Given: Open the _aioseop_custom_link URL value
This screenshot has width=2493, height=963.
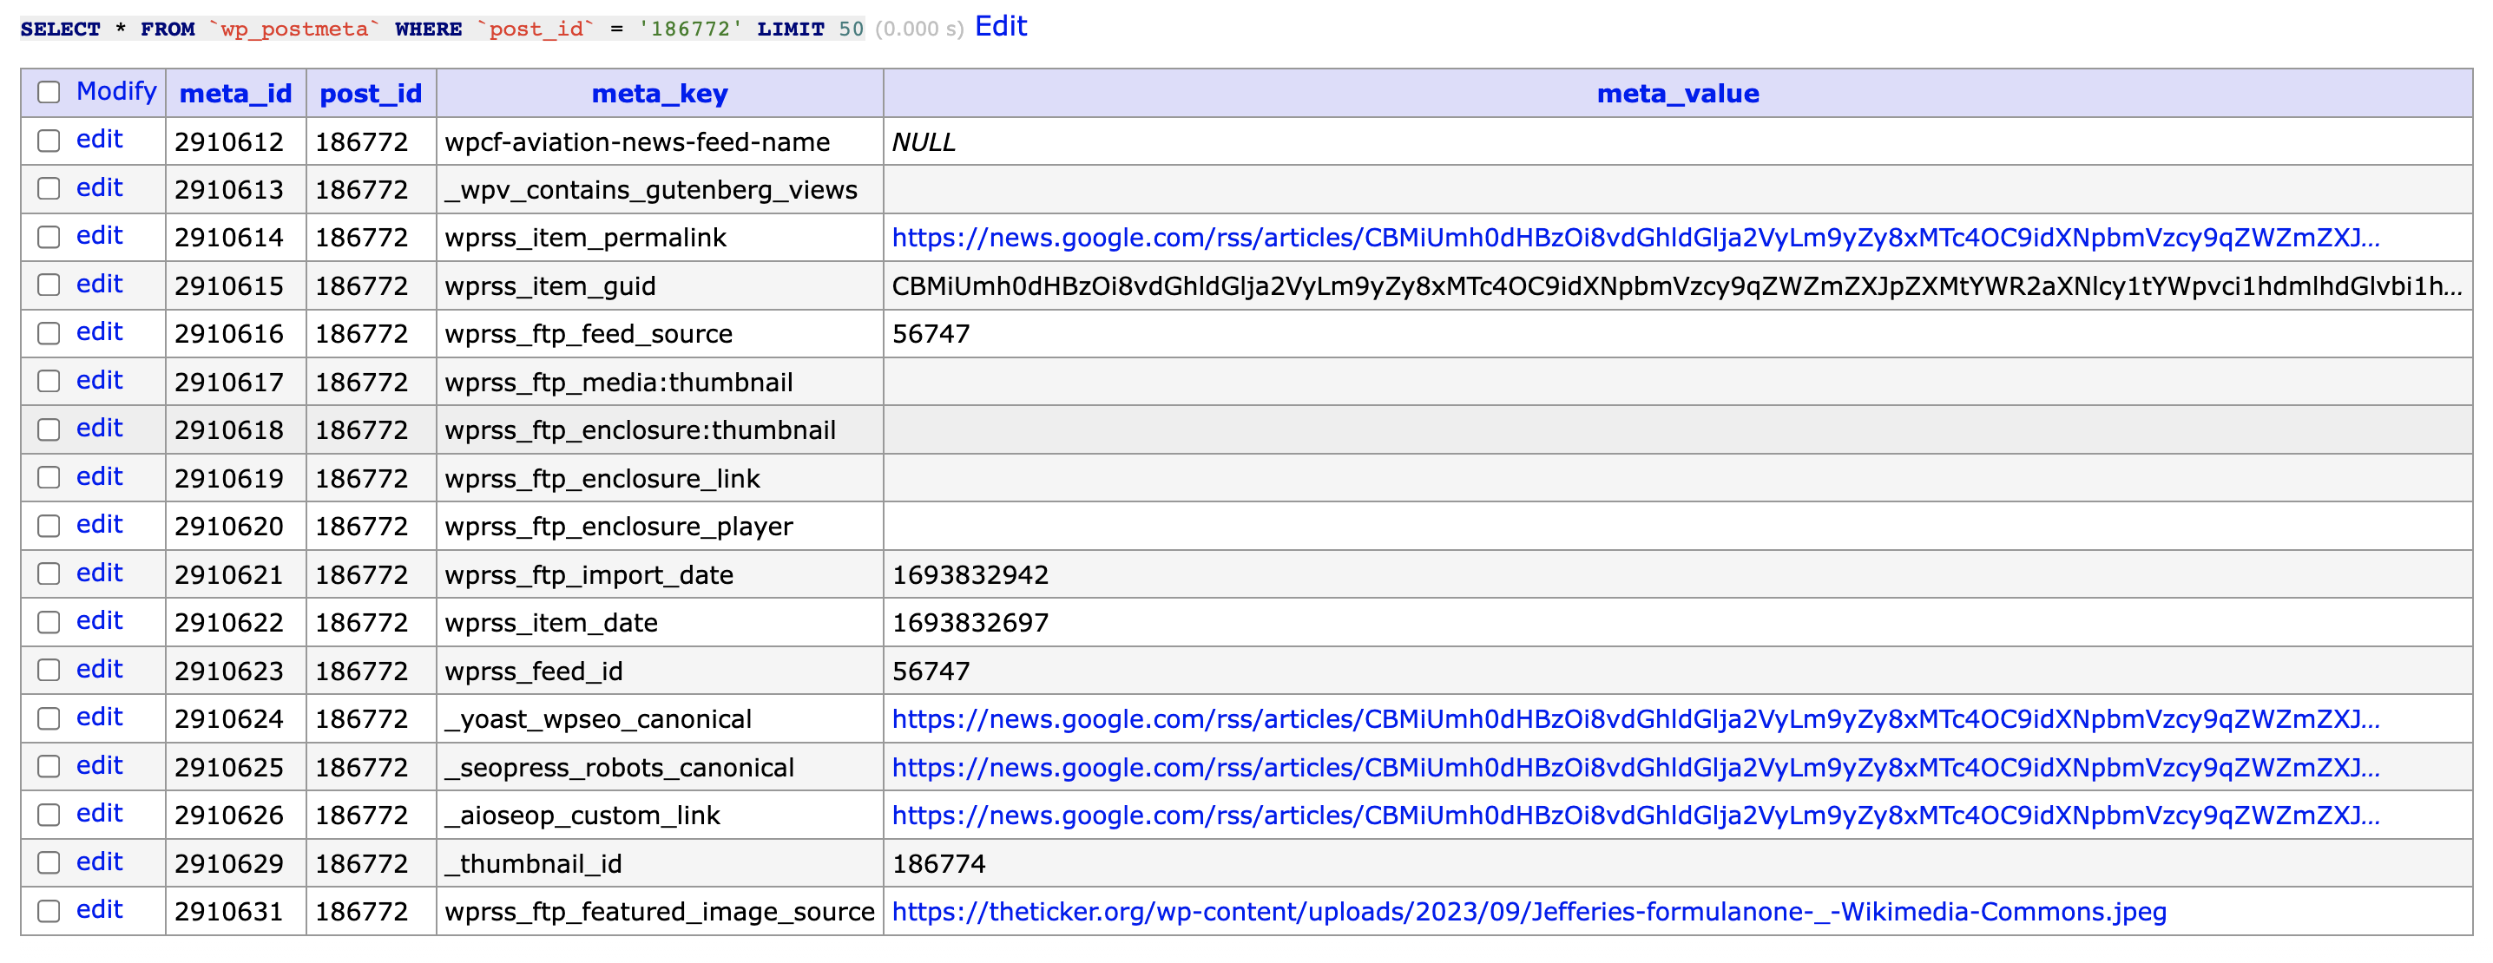Looking at the screenshot, I should pyautogui.click(x=1635, y=816).
